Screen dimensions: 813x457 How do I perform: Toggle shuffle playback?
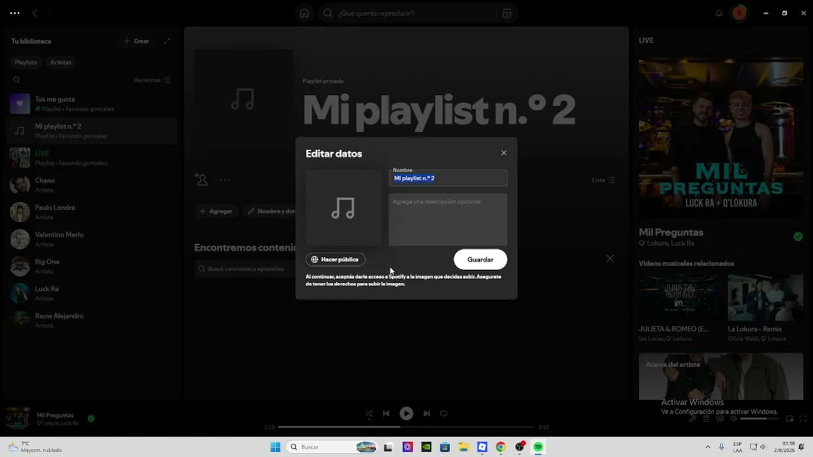click(369, 414)
